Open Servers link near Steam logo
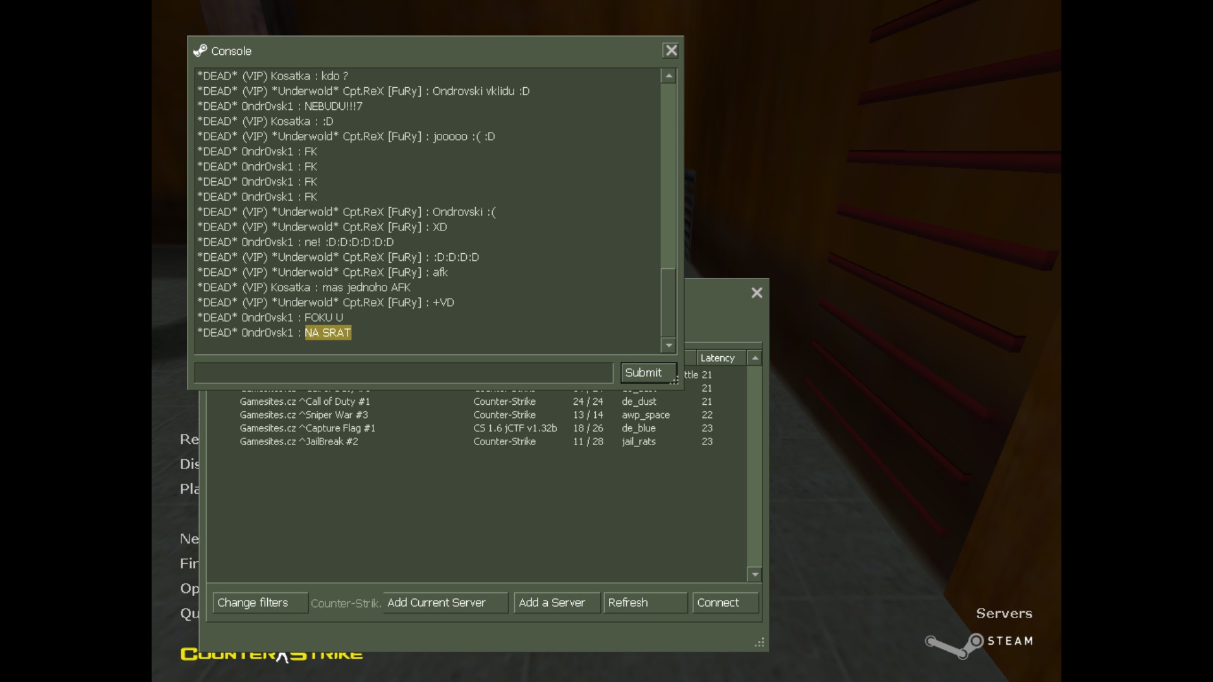1213x682 pixels. click(x=1004, y=613)
